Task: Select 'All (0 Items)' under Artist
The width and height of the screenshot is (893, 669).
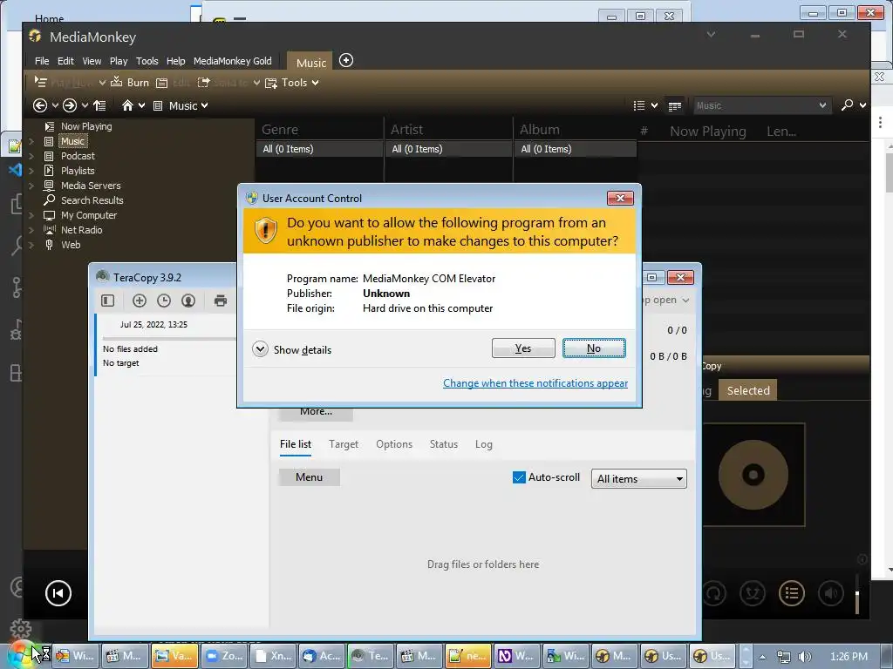Action: point(449,149)
